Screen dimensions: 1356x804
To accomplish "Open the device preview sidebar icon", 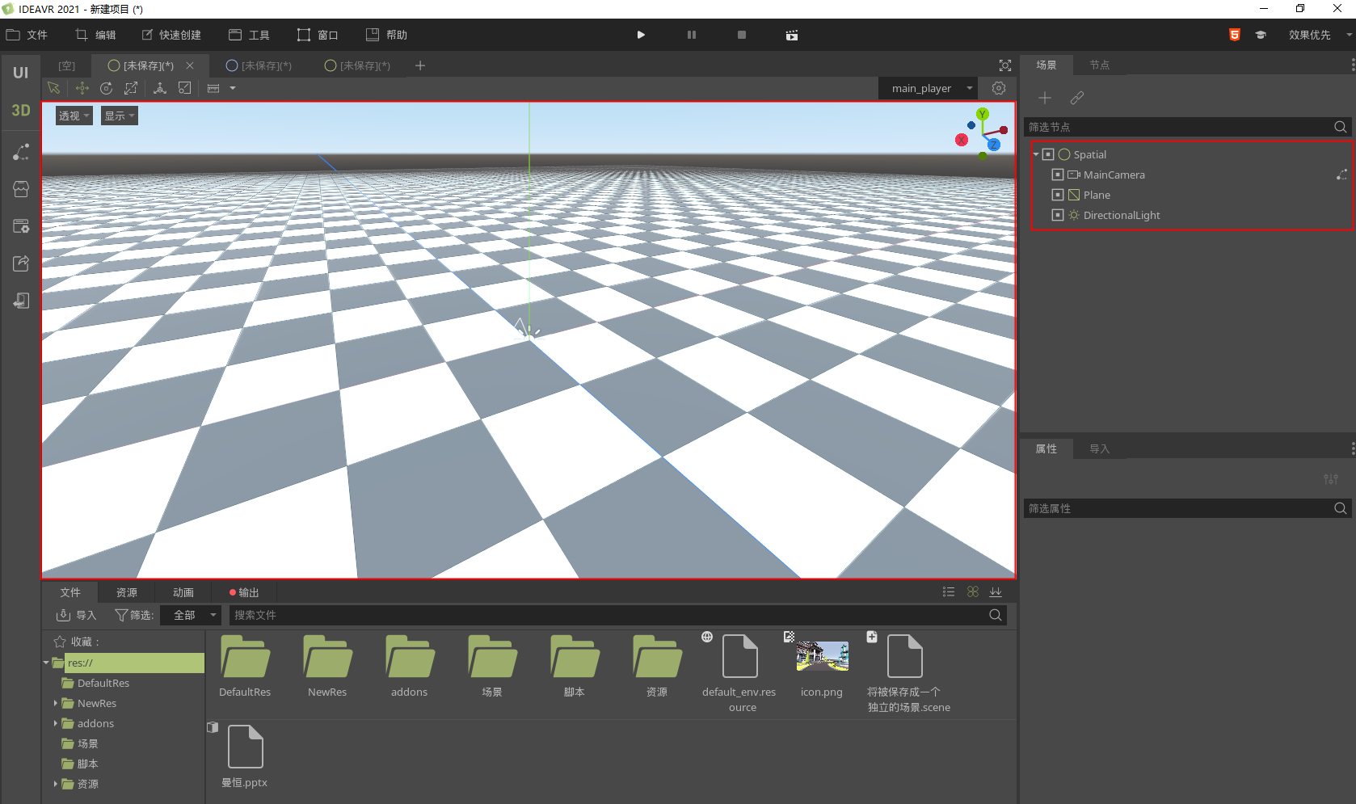I will pyautogui.click(x=21, y=301).
